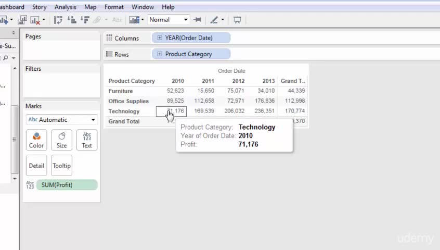Select the SUM(Profit) pill in Marks
The image size is (440, 250).
pos(67,185)
